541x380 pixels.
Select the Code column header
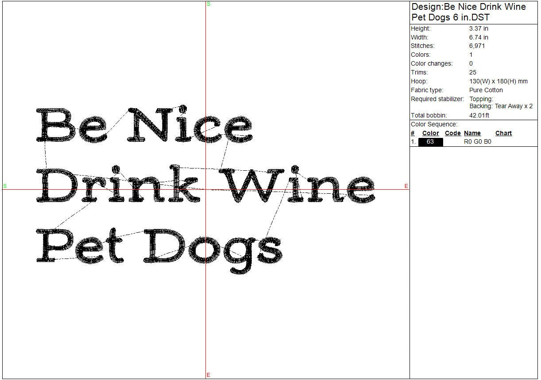(452, 133)
